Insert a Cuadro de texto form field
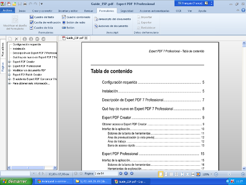Image resolution: width=246 pixels, height=185 pixels. (42, 17)
